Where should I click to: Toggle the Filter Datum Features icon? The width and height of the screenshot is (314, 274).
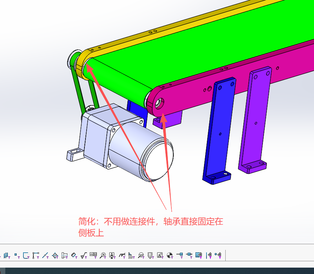[x=112, y=256]
